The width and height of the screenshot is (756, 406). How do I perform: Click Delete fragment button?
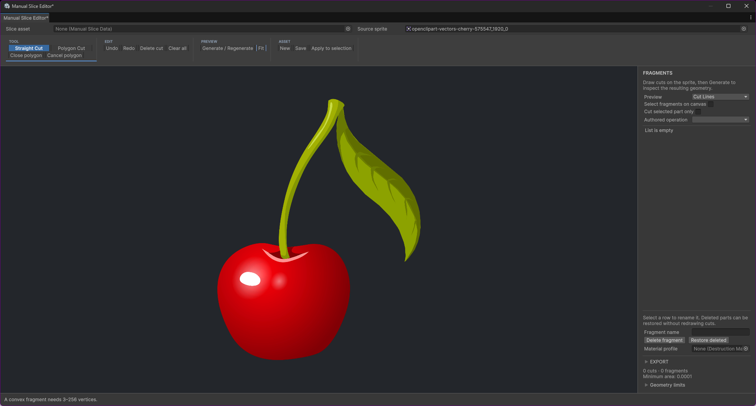[664, 340]
